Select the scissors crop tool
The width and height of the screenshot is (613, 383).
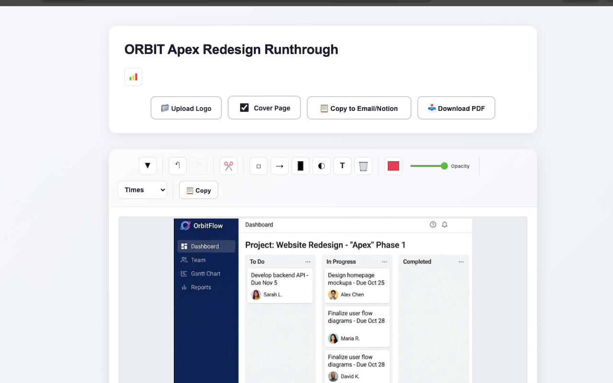click(228, 166)
